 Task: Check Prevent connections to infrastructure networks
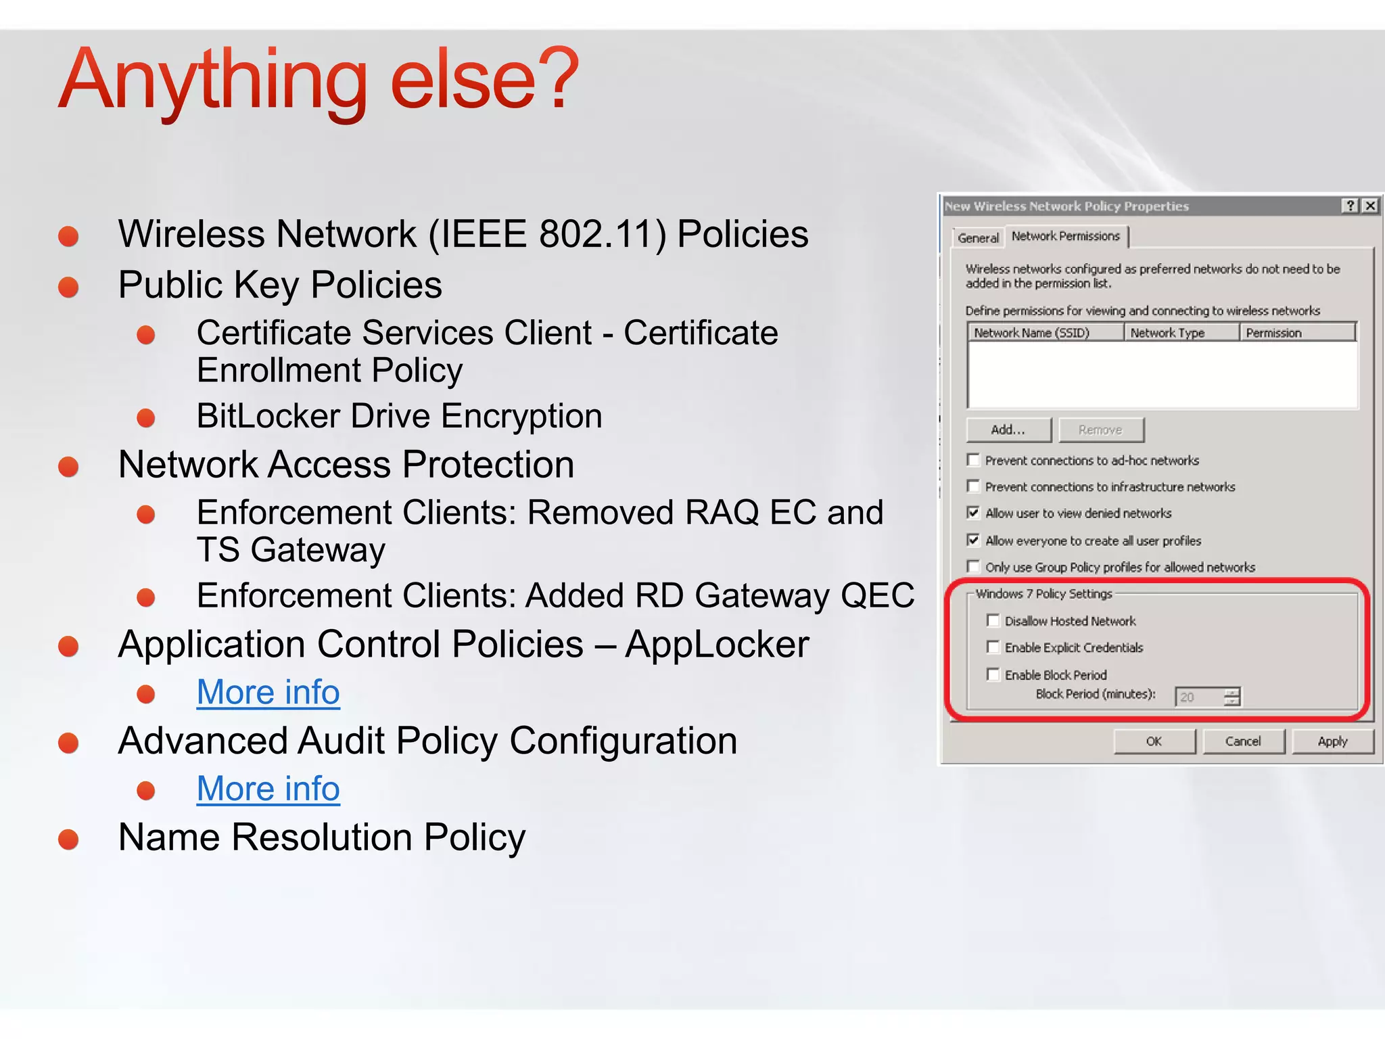pyautogui.click(x=973, y=486)
